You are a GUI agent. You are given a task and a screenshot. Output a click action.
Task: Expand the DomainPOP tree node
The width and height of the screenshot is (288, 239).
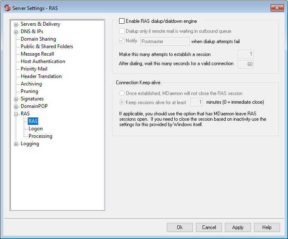click(x=16, y=107)
